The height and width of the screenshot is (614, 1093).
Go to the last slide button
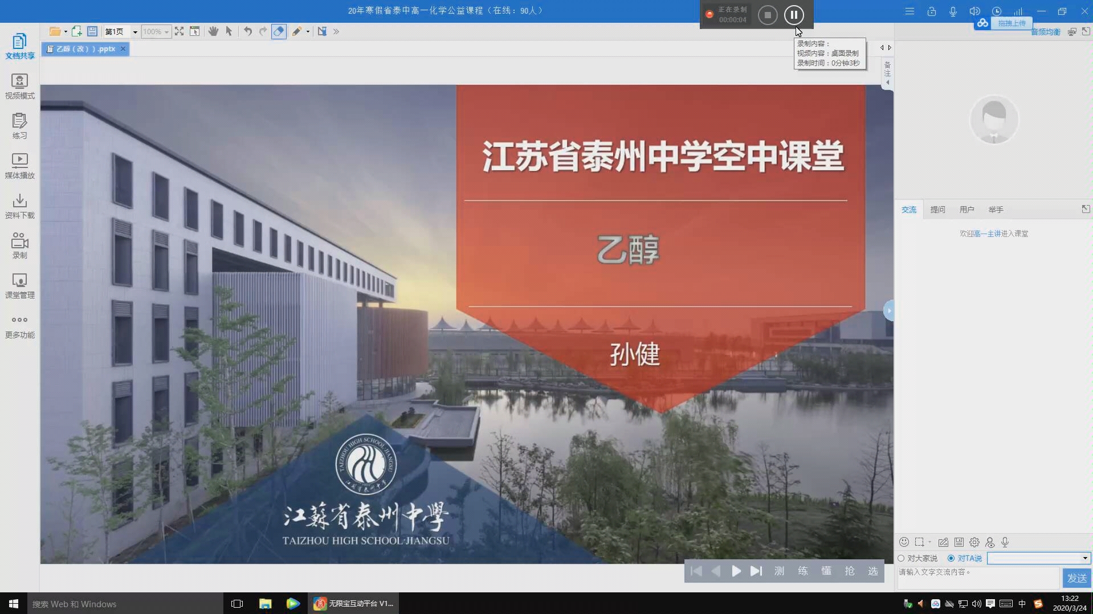pos(756,571)
